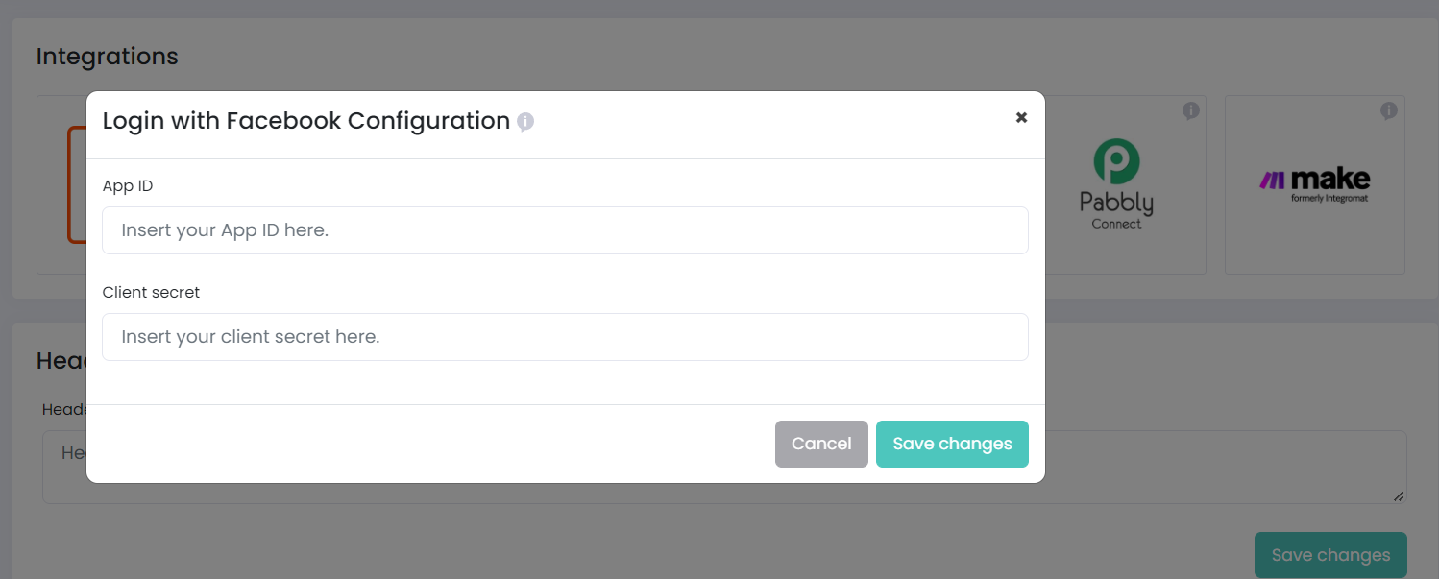Click the purple make stripes emblem
This screenshot has width=1439, height=579.
tap(1273, 180)
